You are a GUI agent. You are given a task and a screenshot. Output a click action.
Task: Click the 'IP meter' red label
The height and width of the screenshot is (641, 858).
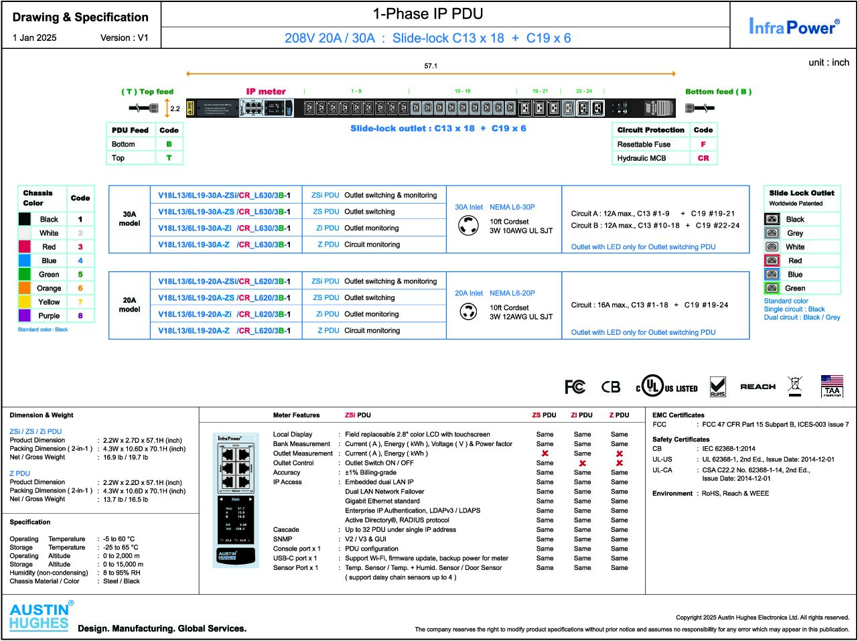[266, 92]
